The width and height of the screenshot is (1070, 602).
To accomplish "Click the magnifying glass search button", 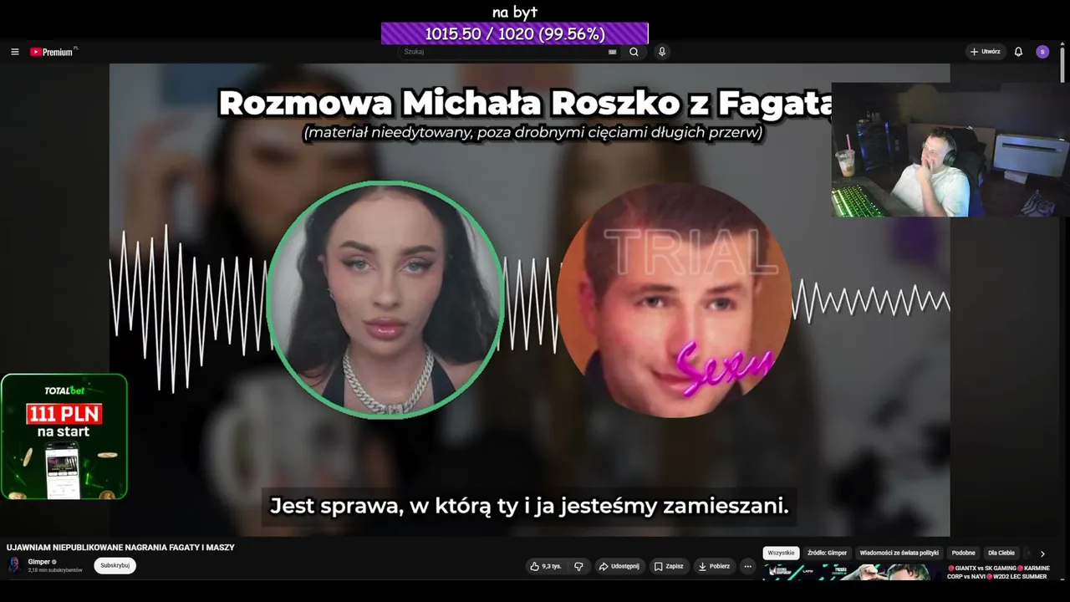I will click(x=634, y=52).
